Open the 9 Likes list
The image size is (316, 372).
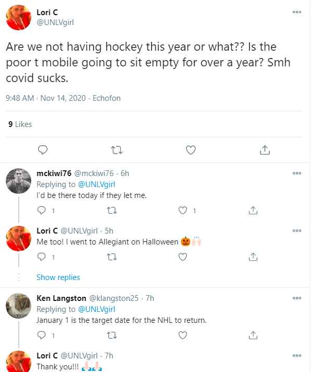(x=20, y=124)
